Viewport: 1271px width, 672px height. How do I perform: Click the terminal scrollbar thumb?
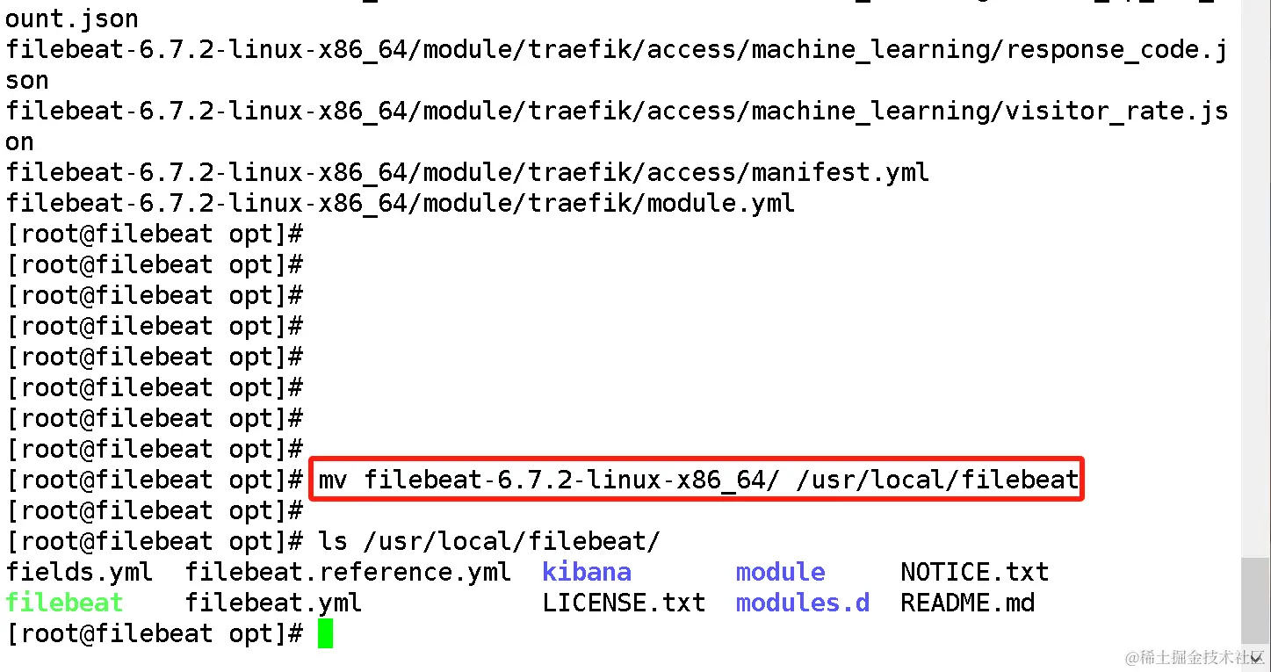(1254, 599)
